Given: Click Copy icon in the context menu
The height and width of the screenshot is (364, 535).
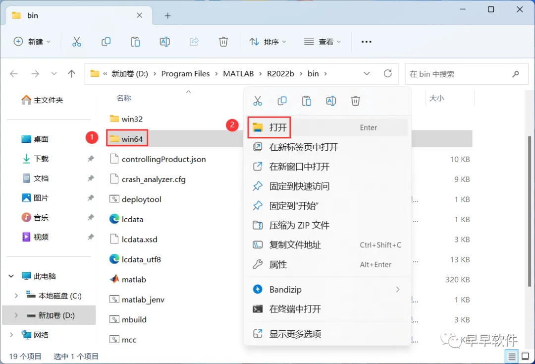Looking at the screenshot, I should pyautogui.click(x=282, y=101).
